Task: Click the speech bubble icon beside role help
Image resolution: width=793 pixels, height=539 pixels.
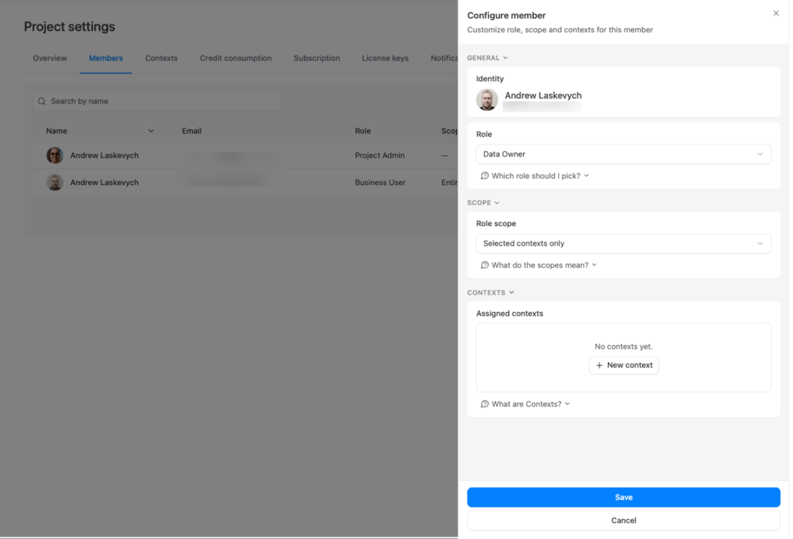Action: click(484, 175)
